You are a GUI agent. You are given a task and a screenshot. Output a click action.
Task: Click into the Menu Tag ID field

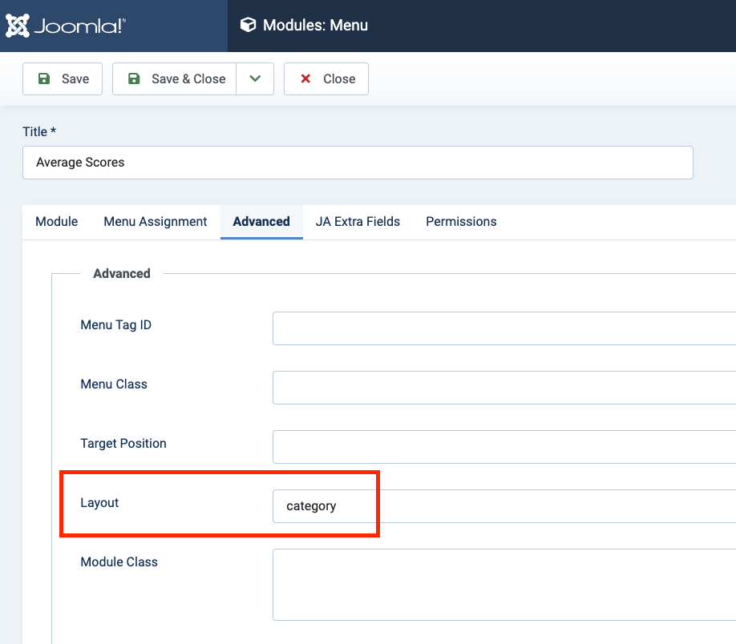pos(503,328)
